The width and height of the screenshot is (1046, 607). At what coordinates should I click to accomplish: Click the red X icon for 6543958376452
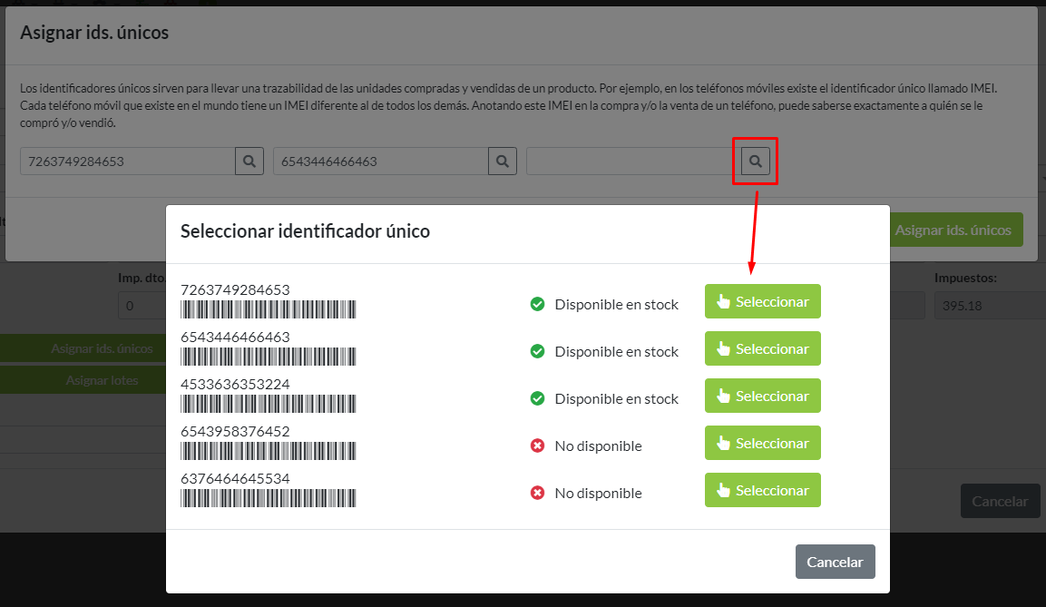pyautogui.click(x=537, y=446)
